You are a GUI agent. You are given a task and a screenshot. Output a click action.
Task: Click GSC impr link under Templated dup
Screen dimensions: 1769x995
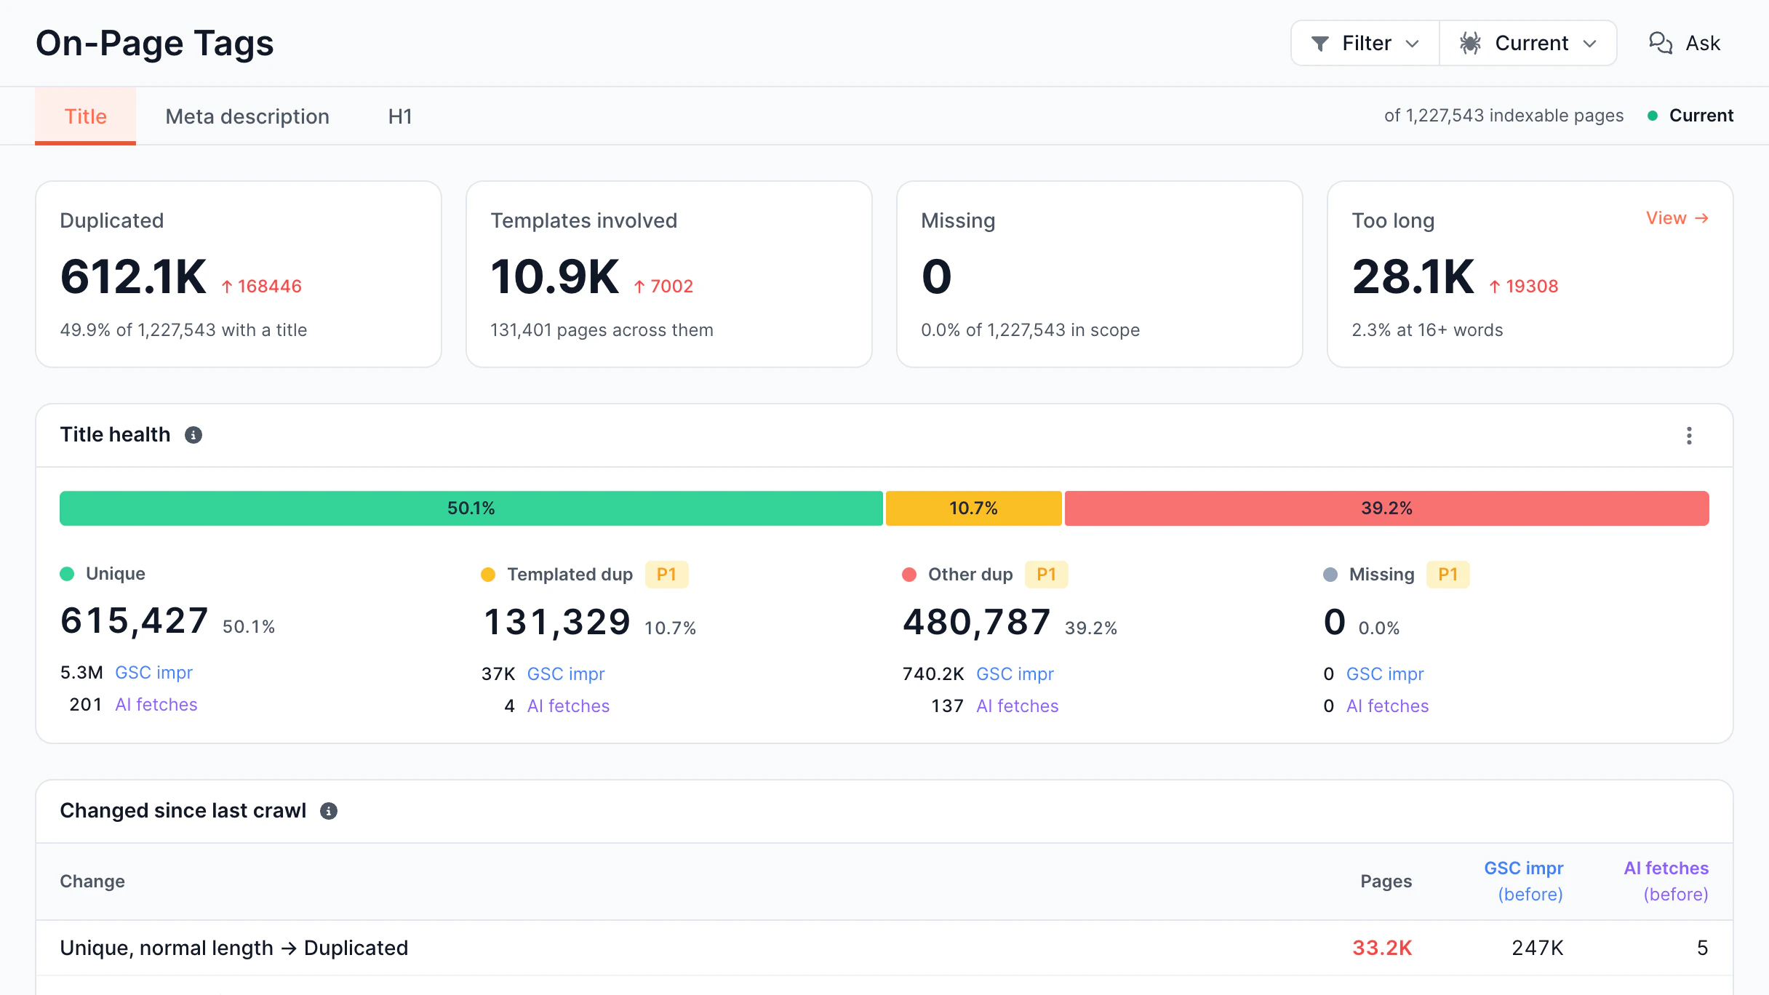click(566, 674)
